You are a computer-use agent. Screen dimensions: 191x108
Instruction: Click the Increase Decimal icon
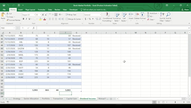[97, 19]
